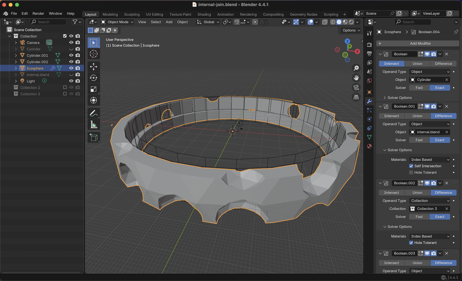Activate the Rotate tool

coord(93,78)
